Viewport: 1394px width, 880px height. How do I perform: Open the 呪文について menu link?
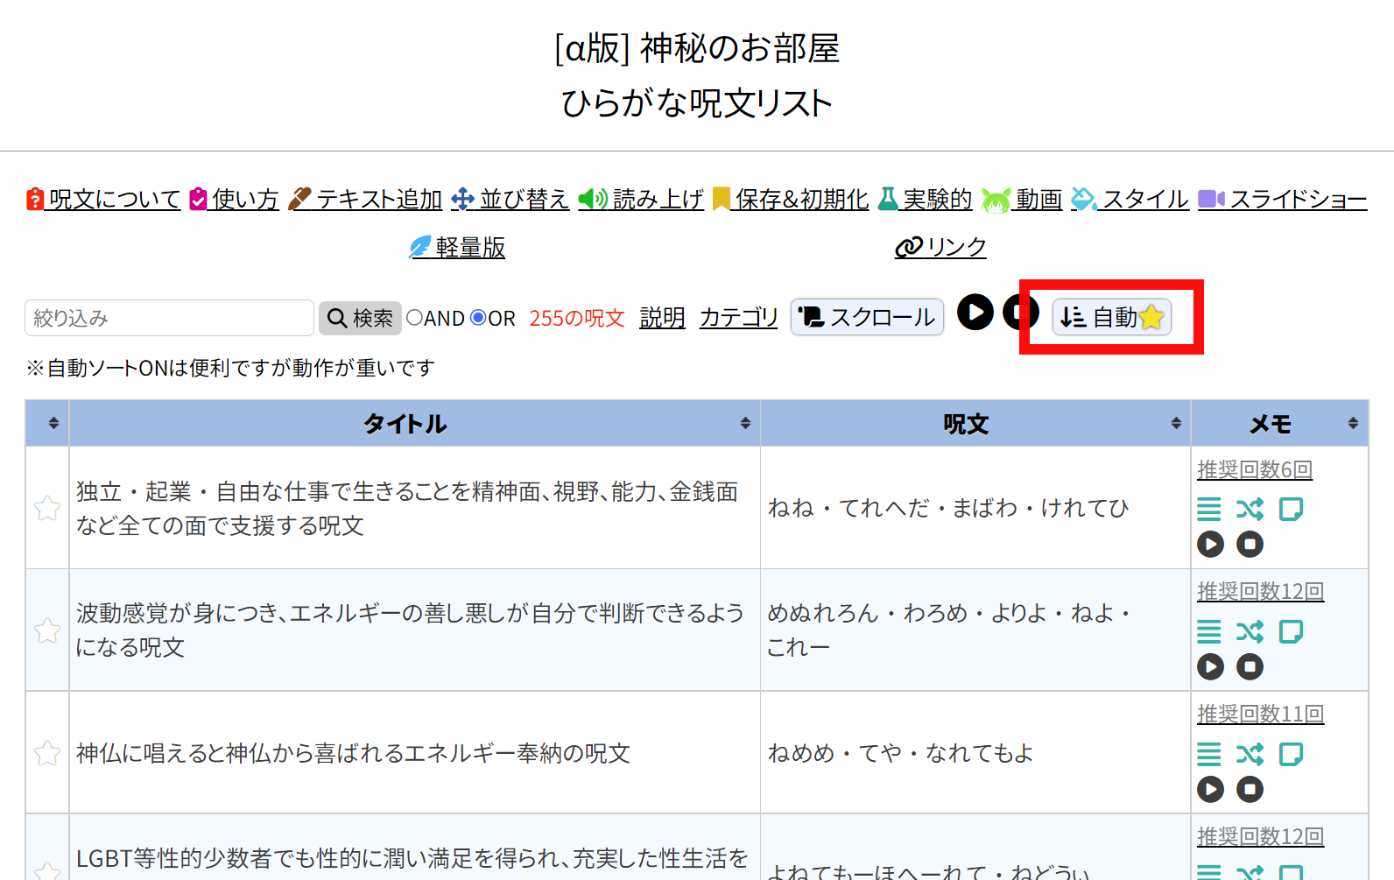[103, 200]
